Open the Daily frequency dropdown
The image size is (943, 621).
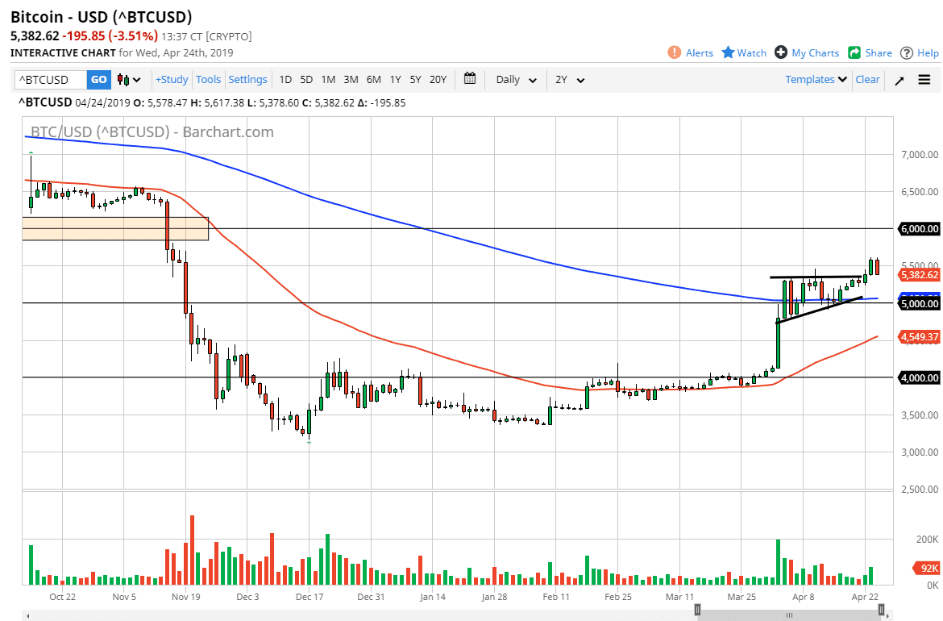(514, 79)
